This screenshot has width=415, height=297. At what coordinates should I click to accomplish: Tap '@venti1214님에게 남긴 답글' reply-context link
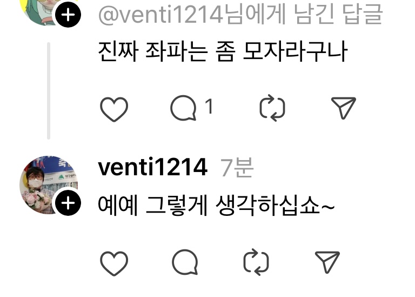[x=240, y=14]
